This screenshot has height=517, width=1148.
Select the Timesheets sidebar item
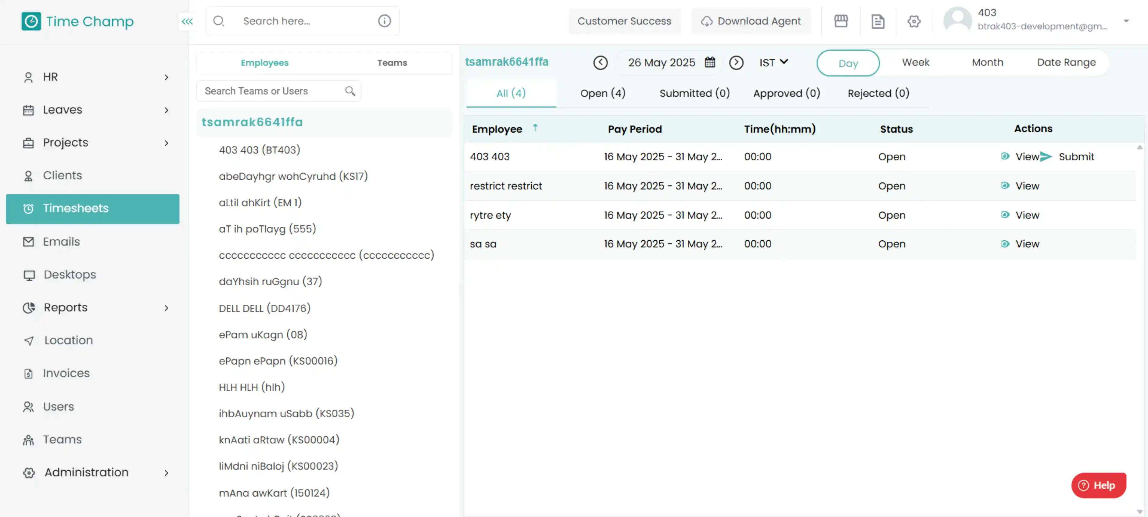coord(93,209)
